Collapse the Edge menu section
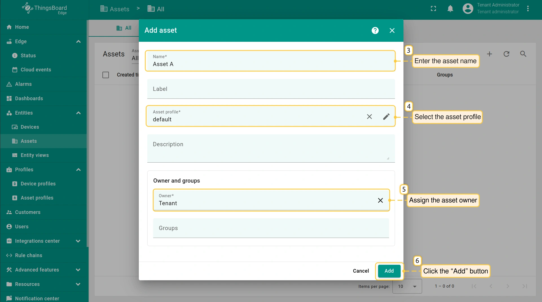The width and height of the screenshot is (542, 302). click(78, 41)
